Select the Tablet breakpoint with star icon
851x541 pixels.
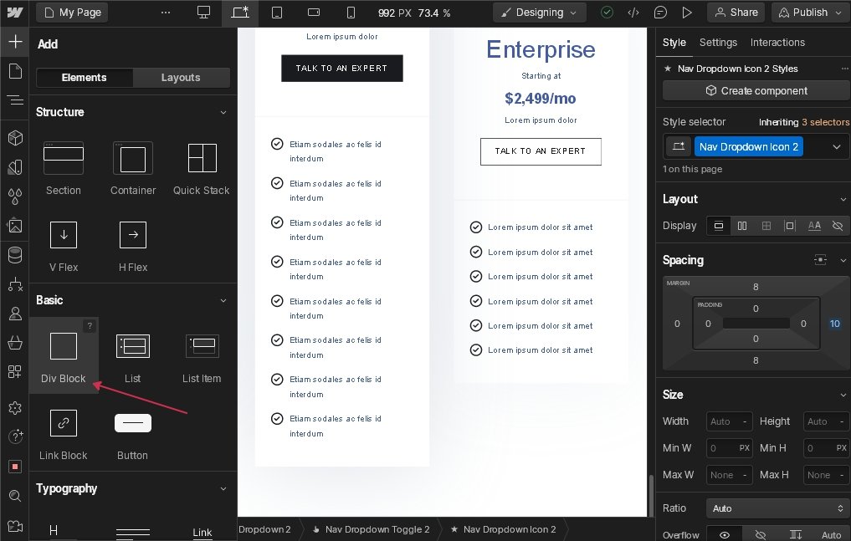(x=240, y=13)
